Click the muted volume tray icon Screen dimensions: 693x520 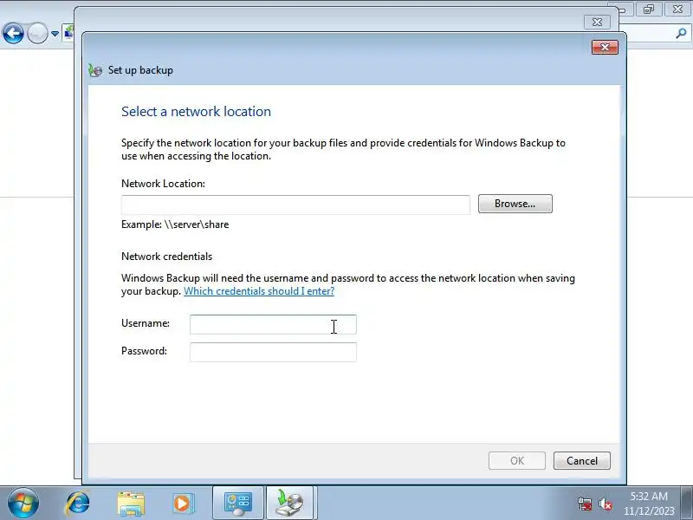pos(605,504)
